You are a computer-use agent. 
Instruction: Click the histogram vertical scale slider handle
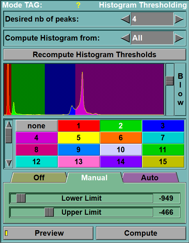tap(170, 81)
